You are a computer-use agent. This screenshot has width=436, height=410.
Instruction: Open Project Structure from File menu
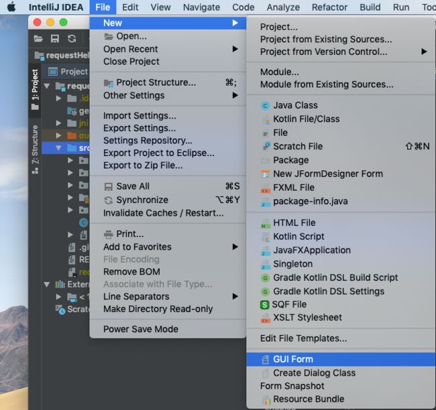tap(168, 82)
